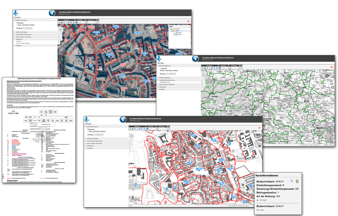
Task: Click red crosshair tool in green farmland-map window
Action: 210,68
